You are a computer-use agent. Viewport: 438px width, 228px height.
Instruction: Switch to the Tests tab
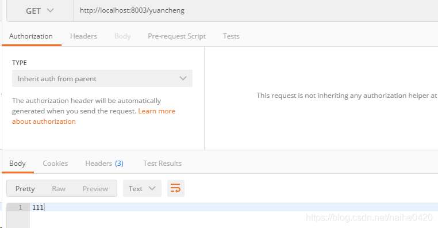[231, 36]
